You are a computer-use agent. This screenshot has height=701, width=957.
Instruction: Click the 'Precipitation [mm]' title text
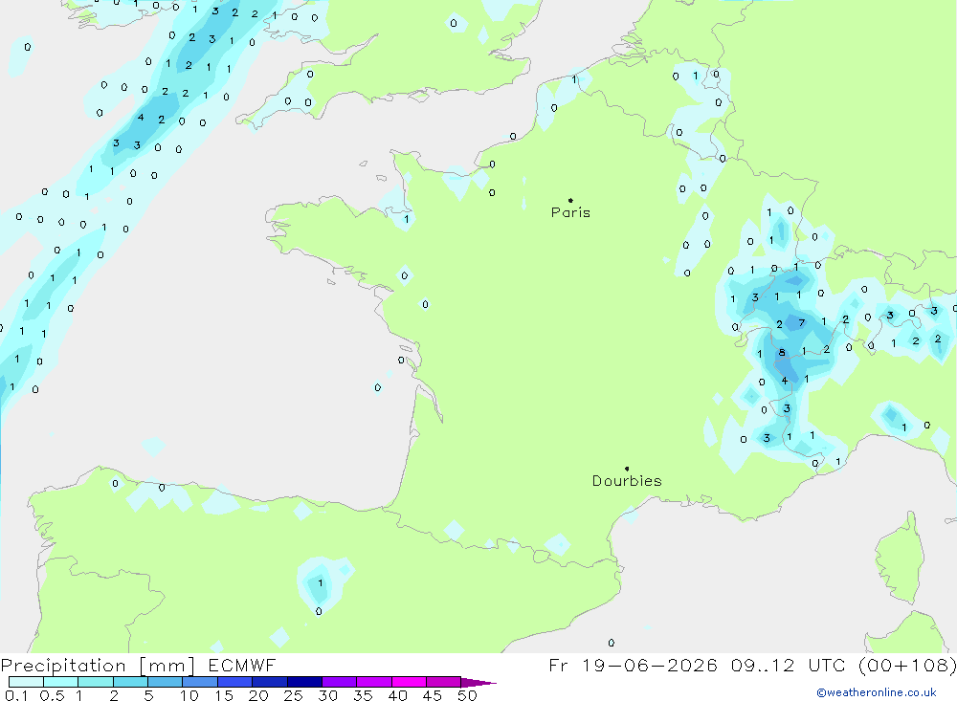tap(98, 666)
